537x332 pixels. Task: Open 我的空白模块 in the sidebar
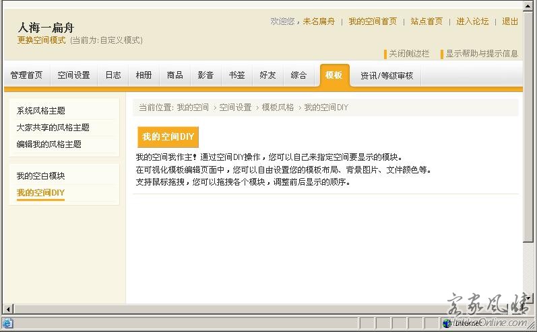coord(41,176)
